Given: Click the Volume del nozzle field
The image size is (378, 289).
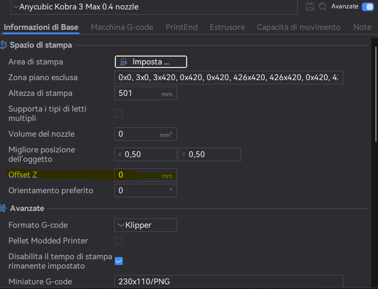Looking at the screenshot, I should (x=146, y=134).
